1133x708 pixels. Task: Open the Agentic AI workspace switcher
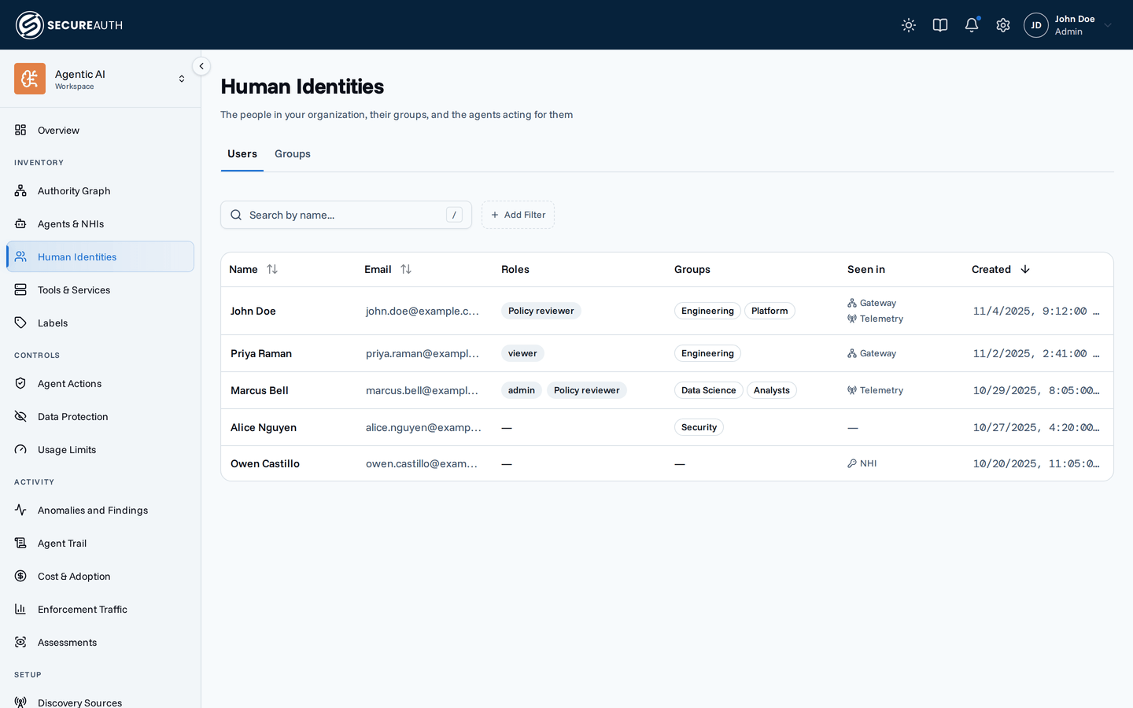pyautogui.click(x=100, y=79)
